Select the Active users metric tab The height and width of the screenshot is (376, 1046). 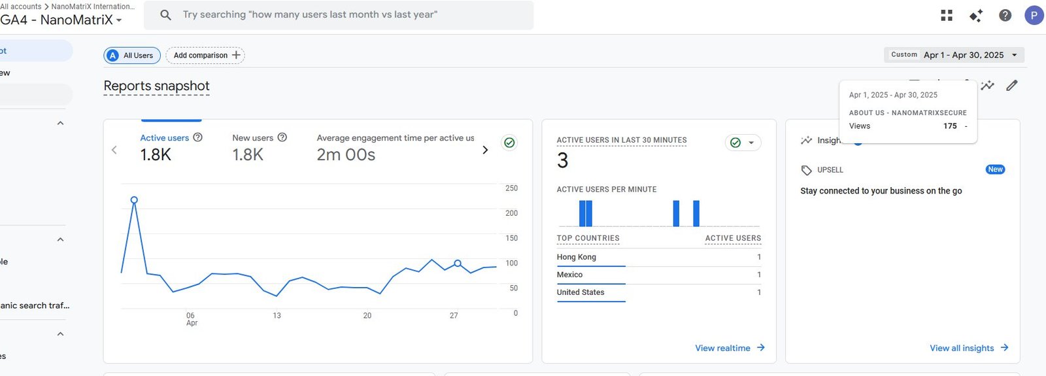pyautogui.click(x=171, y=146)
